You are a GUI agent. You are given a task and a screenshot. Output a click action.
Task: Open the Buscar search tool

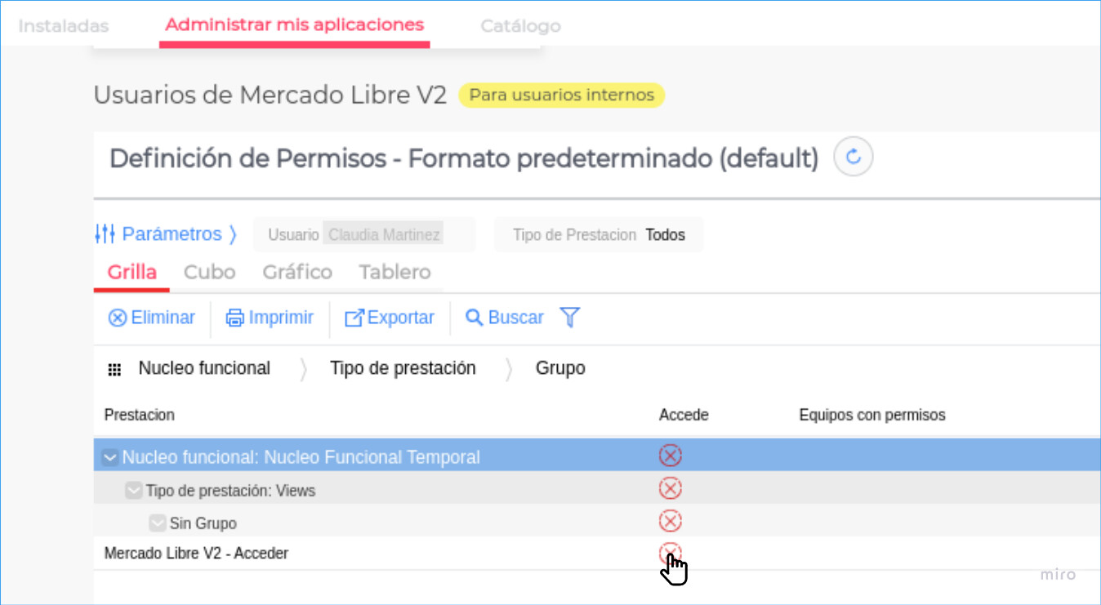point(505,318)
